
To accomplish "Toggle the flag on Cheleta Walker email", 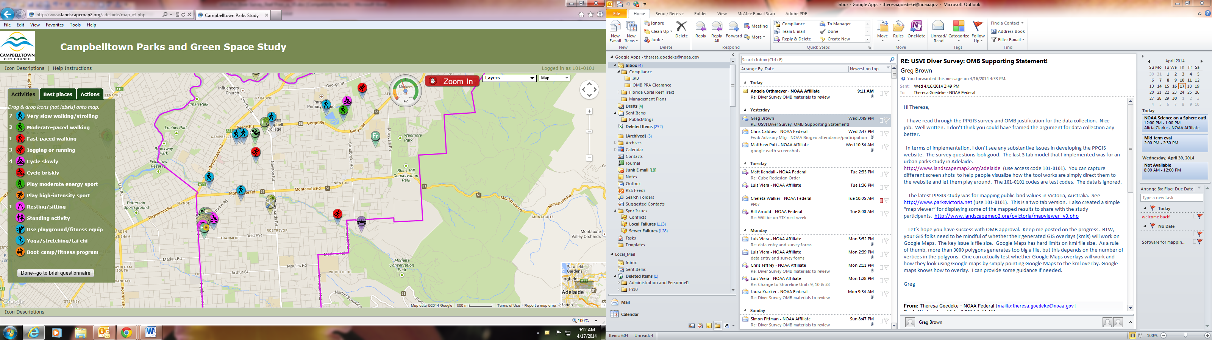I will click(886, 201).
